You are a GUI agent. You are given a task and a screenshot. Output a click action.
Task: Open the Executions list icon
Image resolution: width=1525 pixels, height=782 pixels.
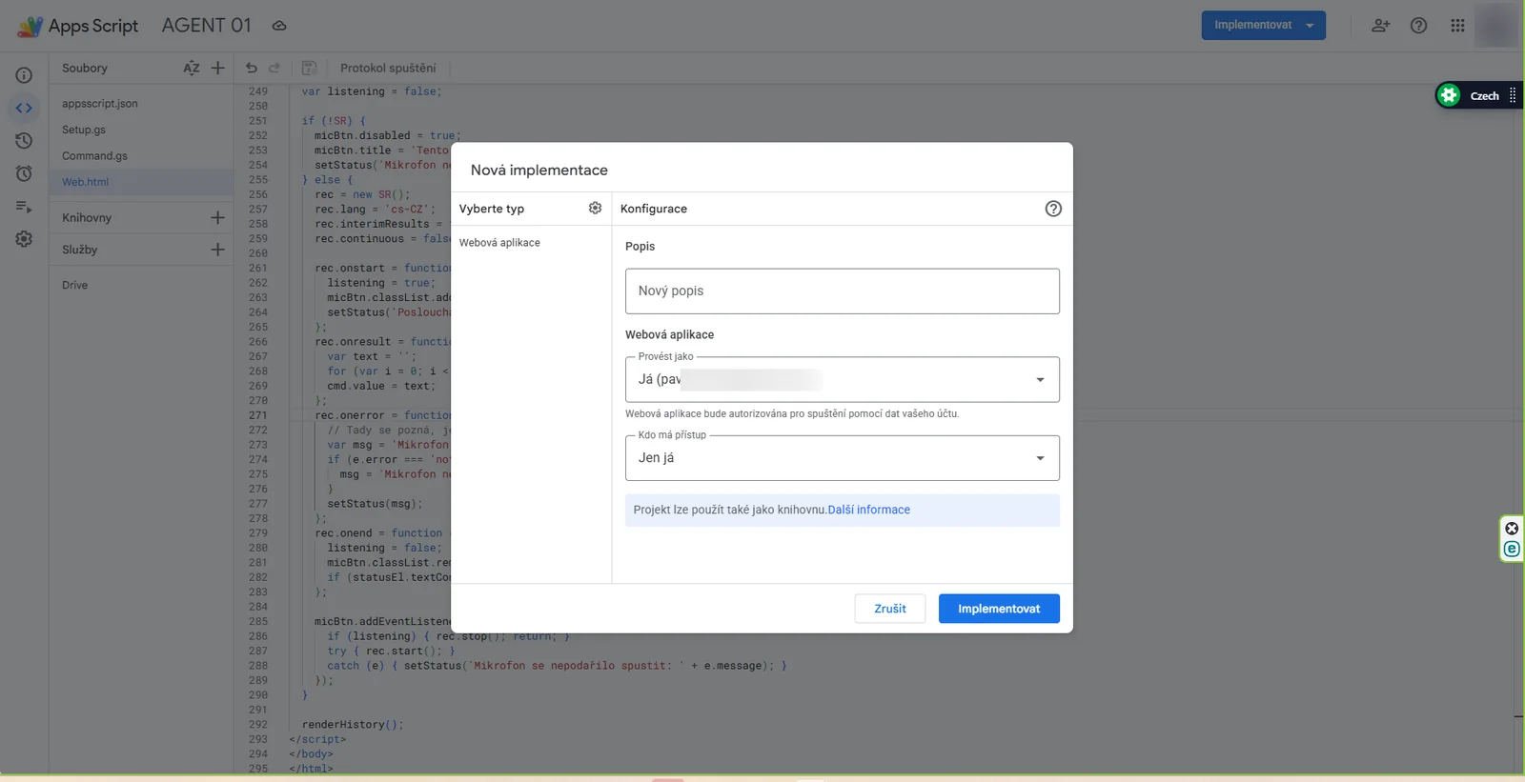point(24,206)
